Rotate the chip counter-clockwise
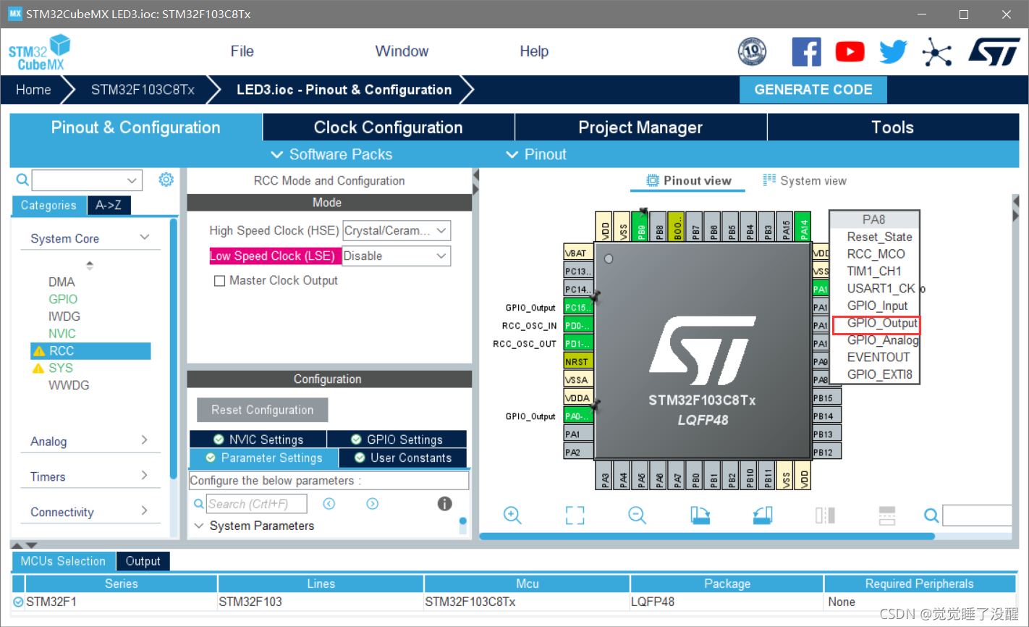This screenshot has width=1029, height=627. coord(763,515)
